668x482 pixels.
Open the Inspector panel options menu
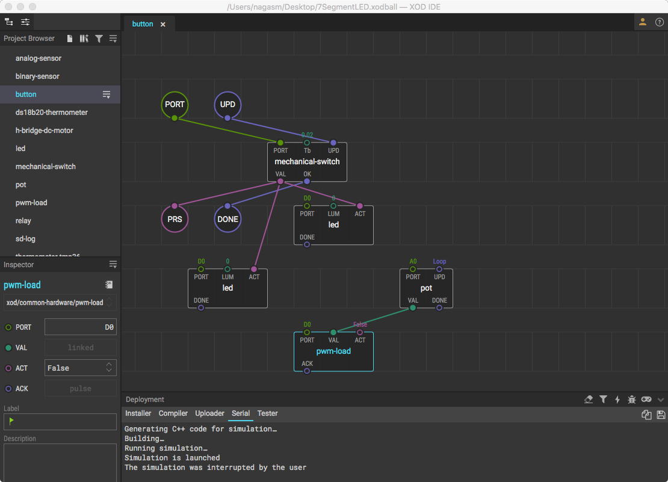113,265
